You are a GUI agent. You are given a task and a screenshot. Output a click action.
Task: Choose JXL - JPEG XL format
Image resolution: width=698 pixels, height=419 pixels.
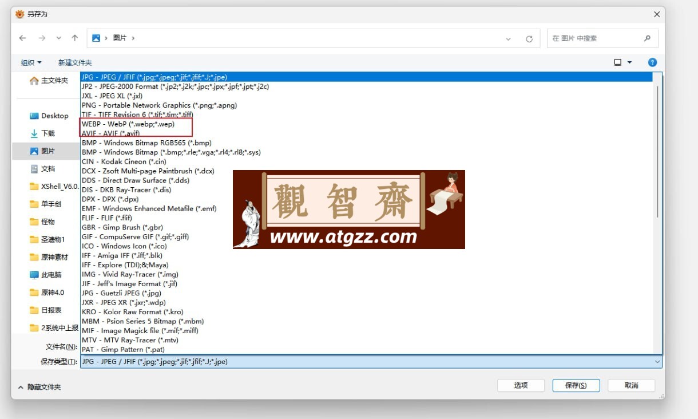pyautogui.click(x=367, y=96)
